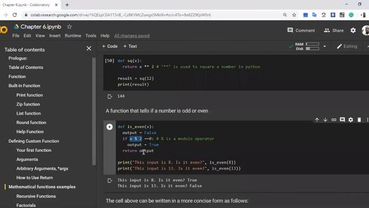Delete the selected cell

359,120
